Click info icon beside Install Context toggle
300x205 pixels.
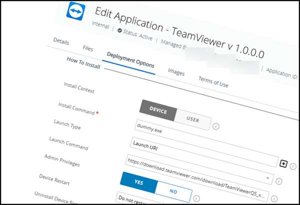point(216,126)
